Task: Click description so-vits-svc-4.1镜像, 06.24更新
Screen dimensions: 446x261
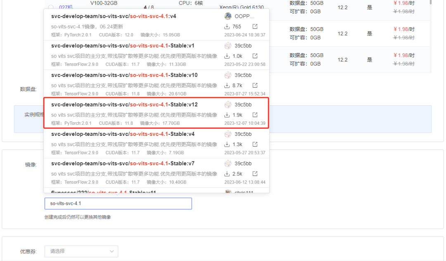Action: click(87, 26)
